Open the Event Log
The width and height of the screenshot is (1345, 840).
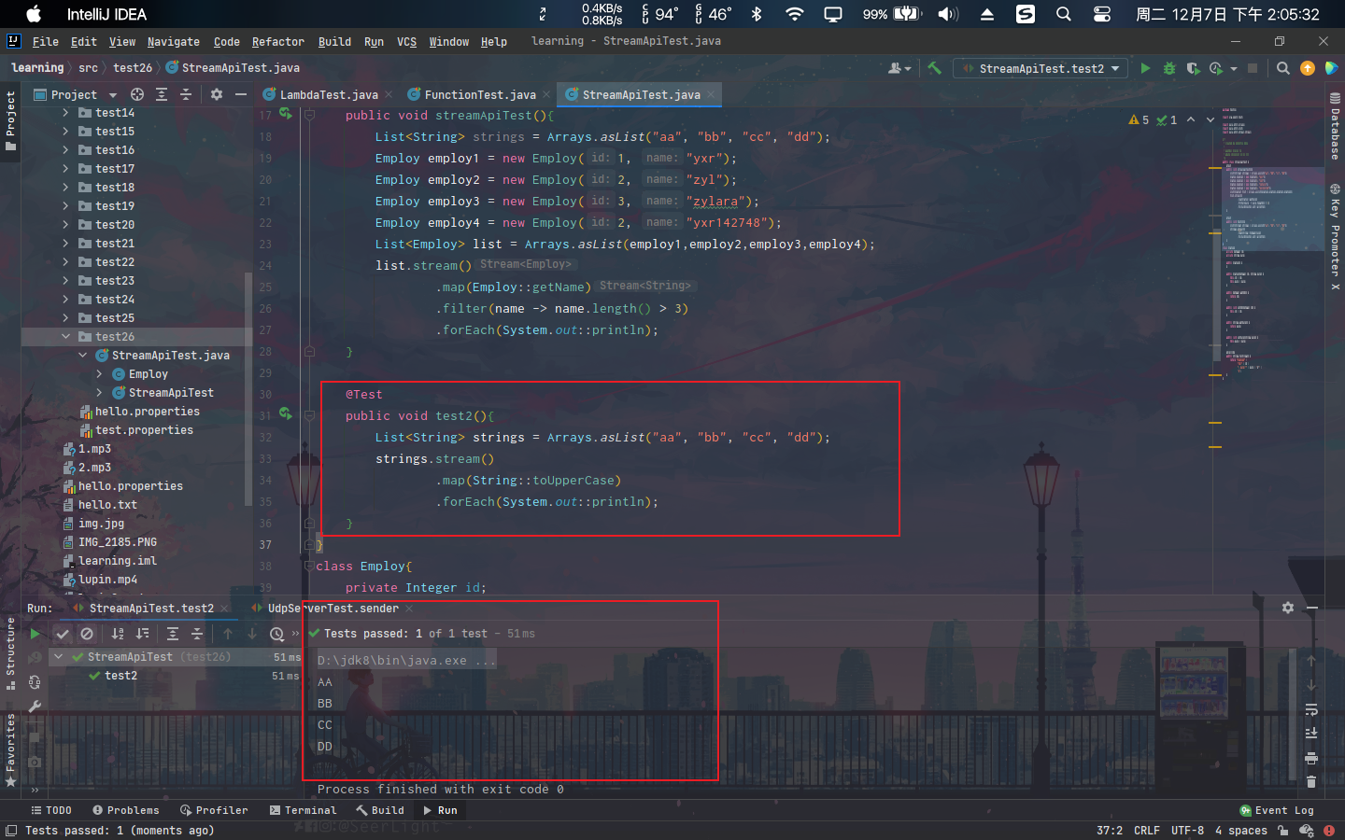pos(1277,810)
